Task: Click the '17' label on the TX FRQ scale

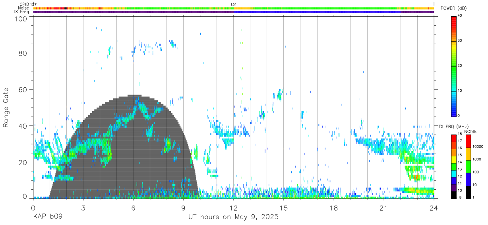Action: 460,141
